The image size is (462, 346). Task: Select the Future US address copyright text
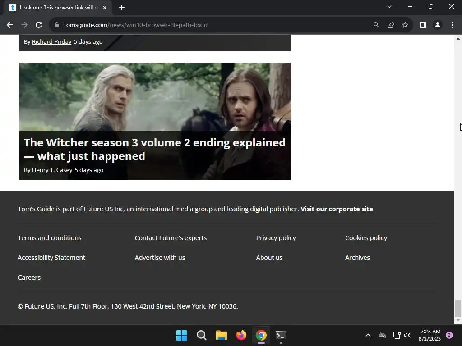[x=128, y=306]
